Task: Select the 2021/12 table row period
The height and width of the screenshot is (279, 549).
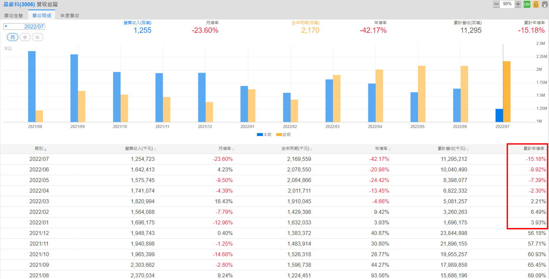Action: (x=39, y=233)
